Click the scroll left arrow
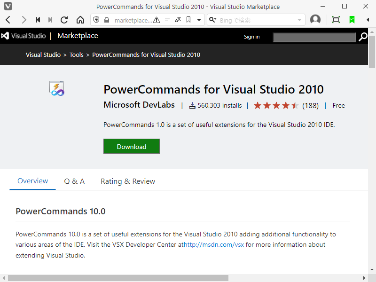Viewport: 376px width, 282px height. click(x=4, y=278)
